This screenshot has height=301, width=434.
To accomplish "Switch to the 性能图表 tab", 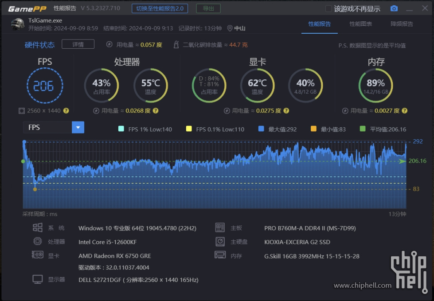I will 361,24.
